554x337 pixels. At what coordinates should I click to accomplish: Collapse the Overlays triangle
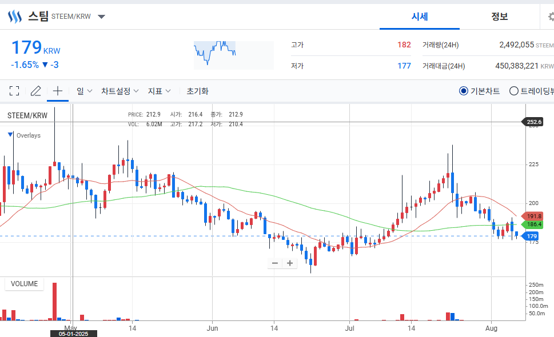pos(10,135)
